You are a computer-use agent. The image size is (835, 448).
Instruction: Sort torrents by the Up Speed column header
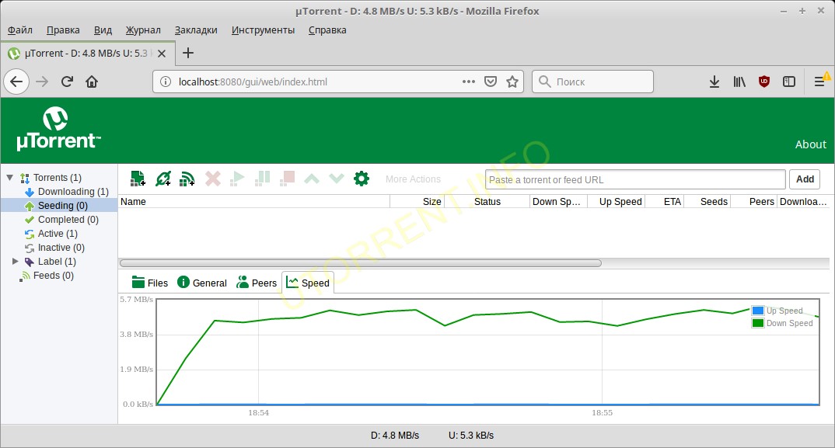pyautogui.click(x=617, y=202)
